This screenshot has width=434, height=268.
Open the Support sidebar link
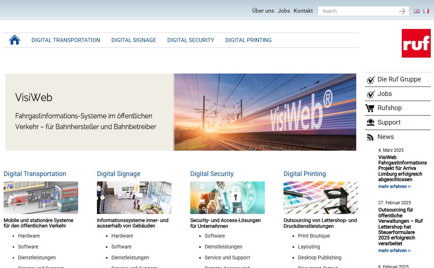[389, 122]
